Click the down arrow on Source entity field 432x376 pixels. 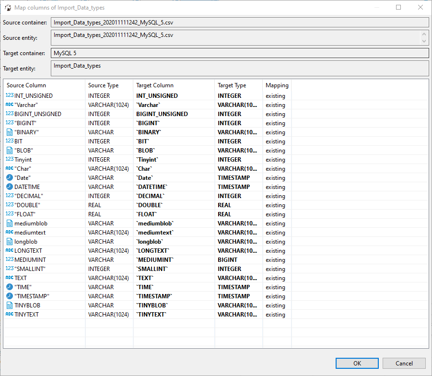point(425,41)
